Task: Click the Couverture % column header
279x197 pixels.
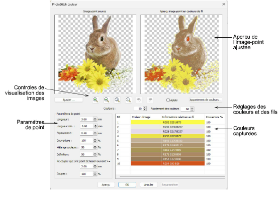Action: tap(214, 117)
